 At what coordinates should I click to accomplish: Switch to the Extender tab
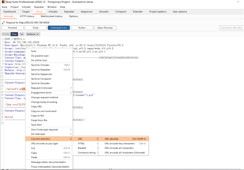tap(138, 12)
